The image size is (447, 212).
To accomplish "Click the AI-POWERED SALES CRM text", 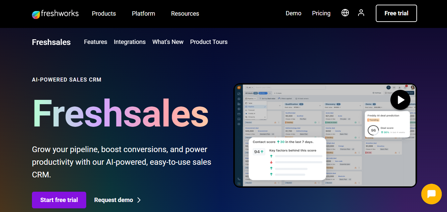I will [67, 80].
